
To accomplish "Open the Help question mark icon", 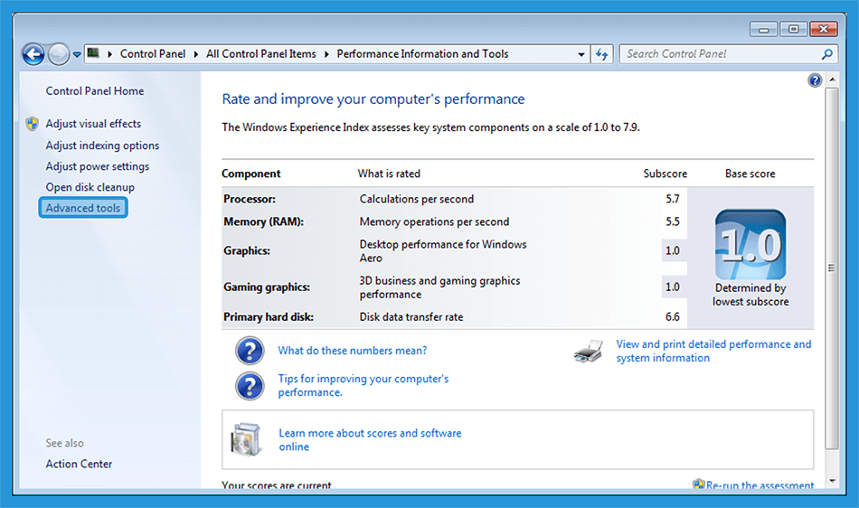I will [815, 80].
